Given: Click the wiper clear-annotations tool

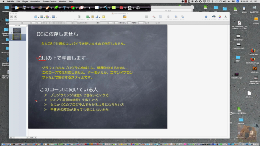Looking at the screenshot, I should click(x=106, y=8).
